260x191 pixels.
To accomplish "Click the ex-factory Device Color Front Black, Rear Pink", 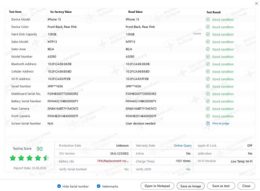I will [x=62, y=27].
